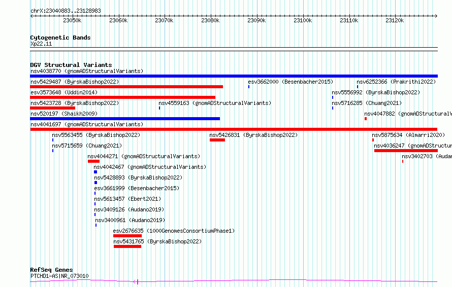This screenshot has width=452, height=287.
Task: Click the DGV Structural Variants track title
Action: [71, 65]
